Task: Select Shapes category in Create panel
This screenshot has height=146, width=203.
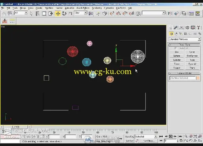Action: pos(176,34)
